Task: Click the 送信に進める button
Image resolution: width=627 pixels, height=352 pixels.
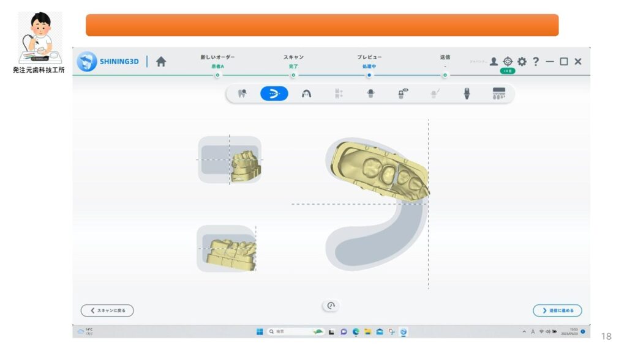Action: (557, 310)
